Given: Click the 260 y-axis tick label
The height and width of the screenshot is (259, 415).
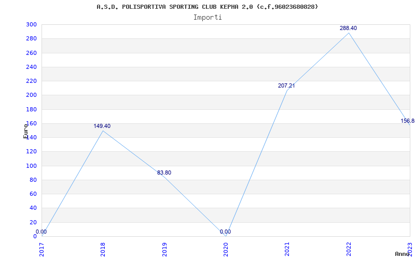Looking at the screenshot, I should [x=32, y=53].
